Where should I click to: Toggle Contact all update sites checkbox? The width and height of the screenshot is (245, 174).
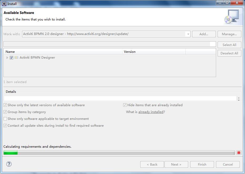[5, 126]
